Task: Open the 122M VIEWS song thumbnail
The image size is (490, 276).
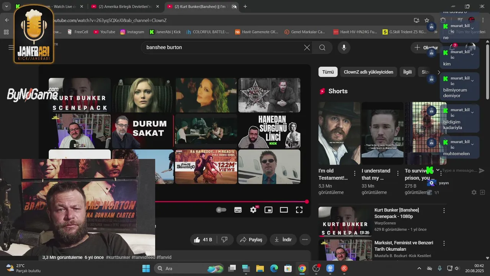Action: coord(206,166)
